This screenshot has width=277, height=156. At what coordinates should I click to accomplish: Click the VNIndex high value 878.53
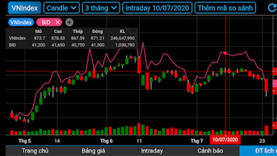58,38
